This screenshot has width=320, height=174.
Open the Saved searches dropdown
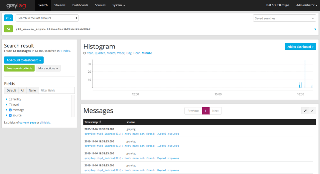[x=284, y=18]
